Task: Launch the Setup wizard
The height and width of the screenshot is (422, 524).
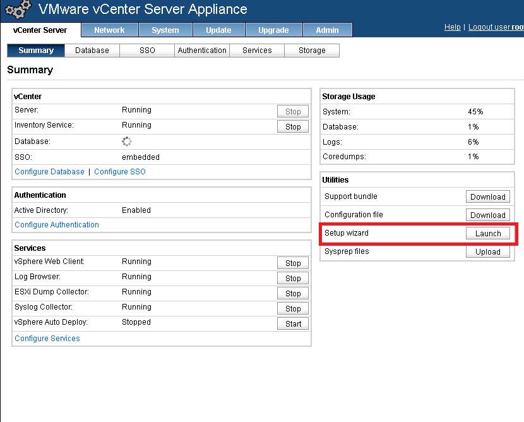Action: tap(488, 233)
